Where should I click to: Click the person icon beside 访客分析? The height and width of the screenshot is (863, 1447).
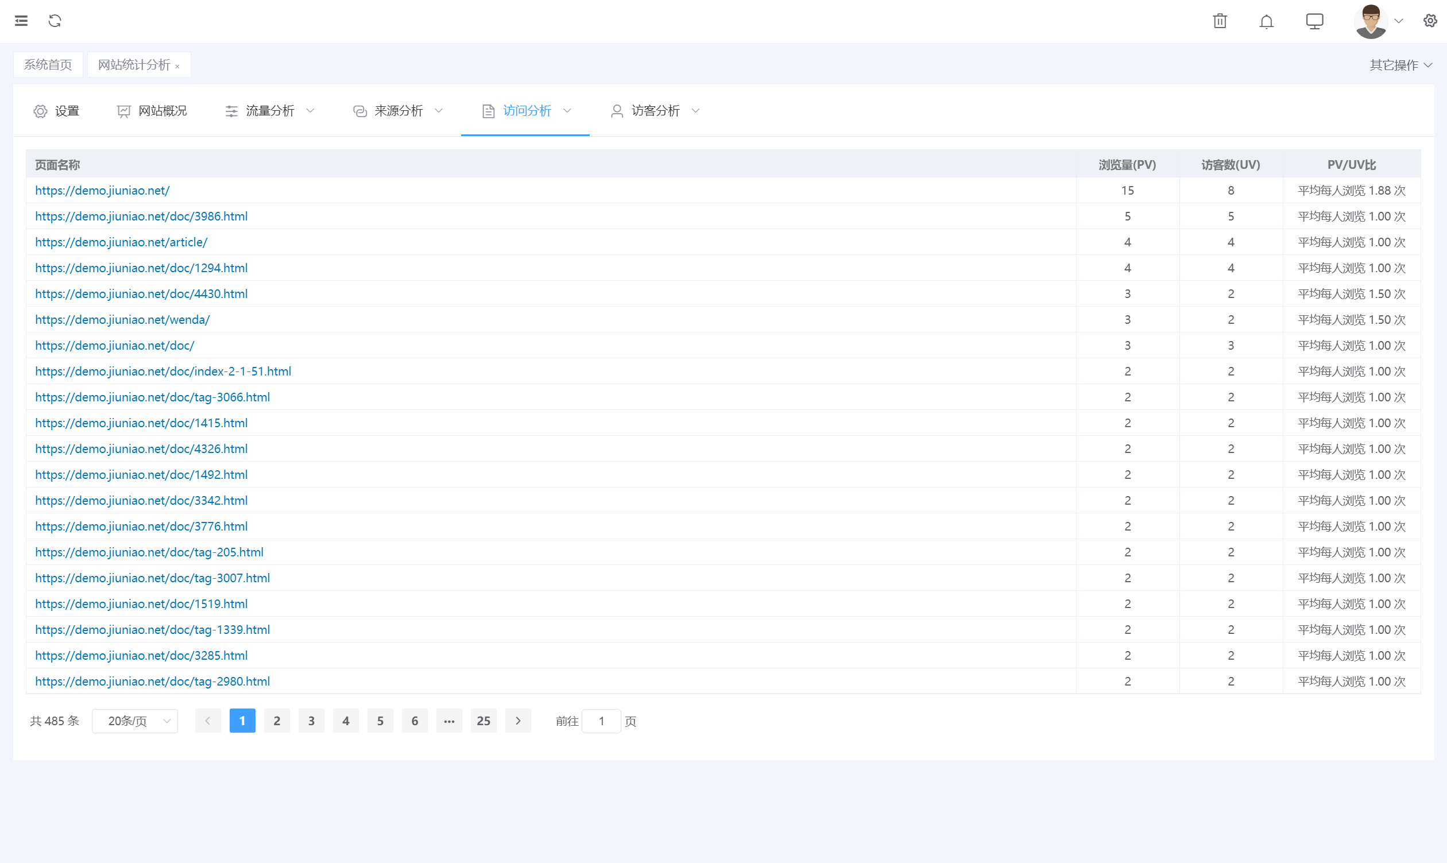(617, 111)
